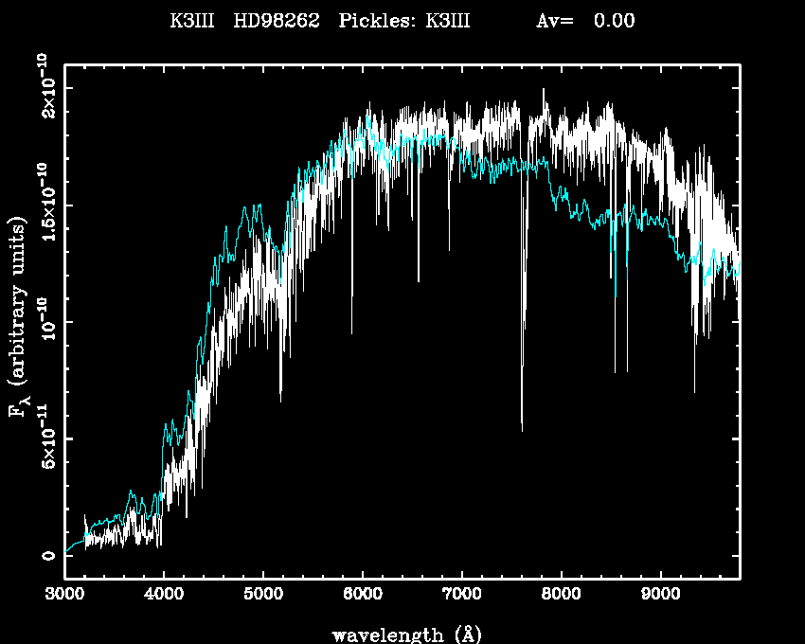
Task: Click the Av= 0.00 extinction value
Action: [x=585, y=22]
